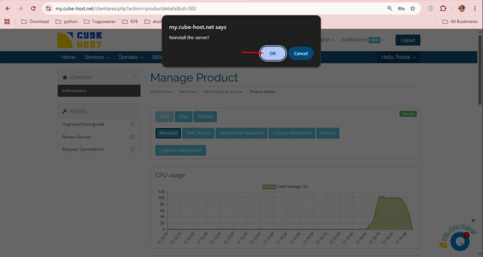Image resolution: width=483 pixels, height=257 pixels.
Task: Open the apps grid in bookmarks bar
Action: pyautogui.click(x=7, y=21)
